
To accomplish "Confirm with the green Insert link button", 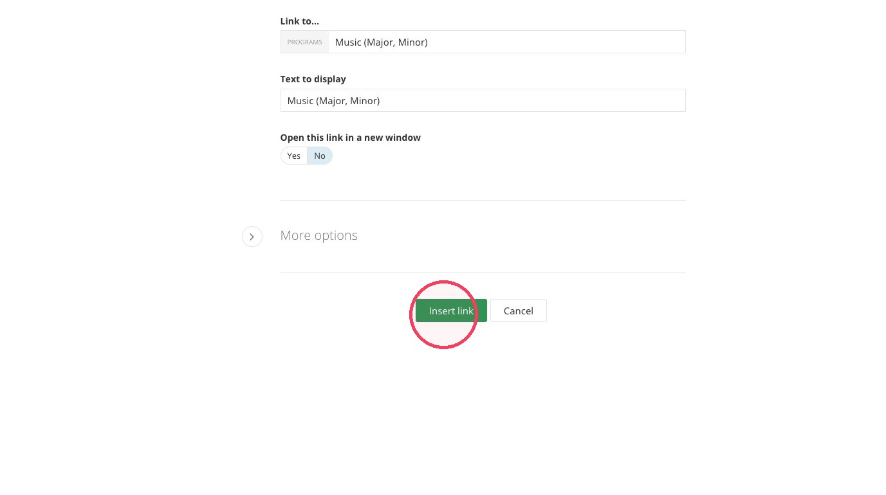I will coord(451,310).
